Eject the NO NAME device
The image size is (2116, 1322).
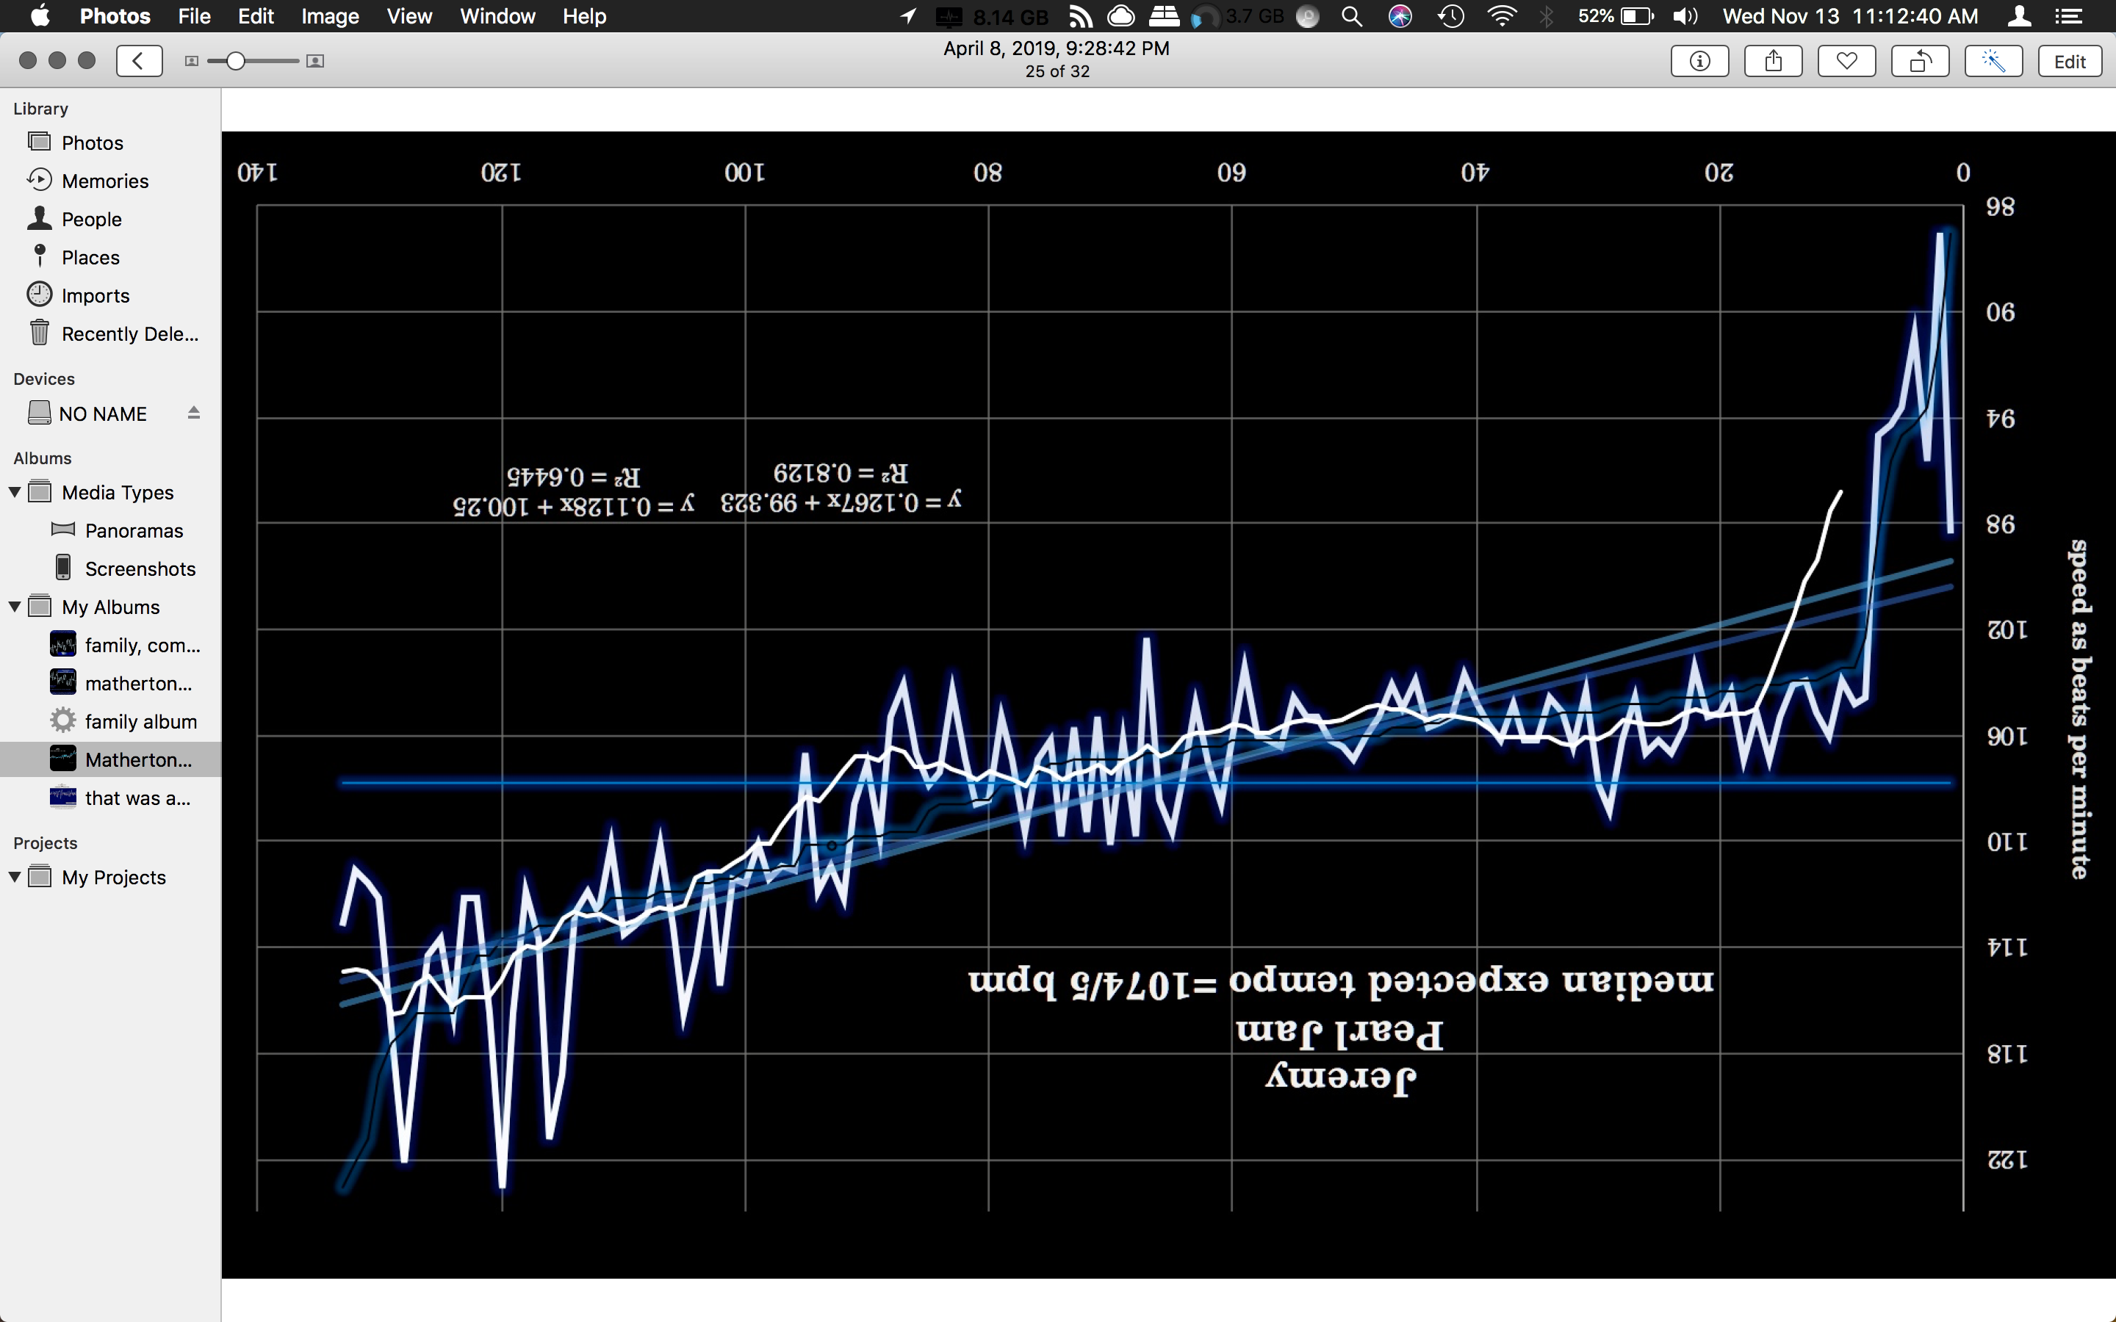193,413
